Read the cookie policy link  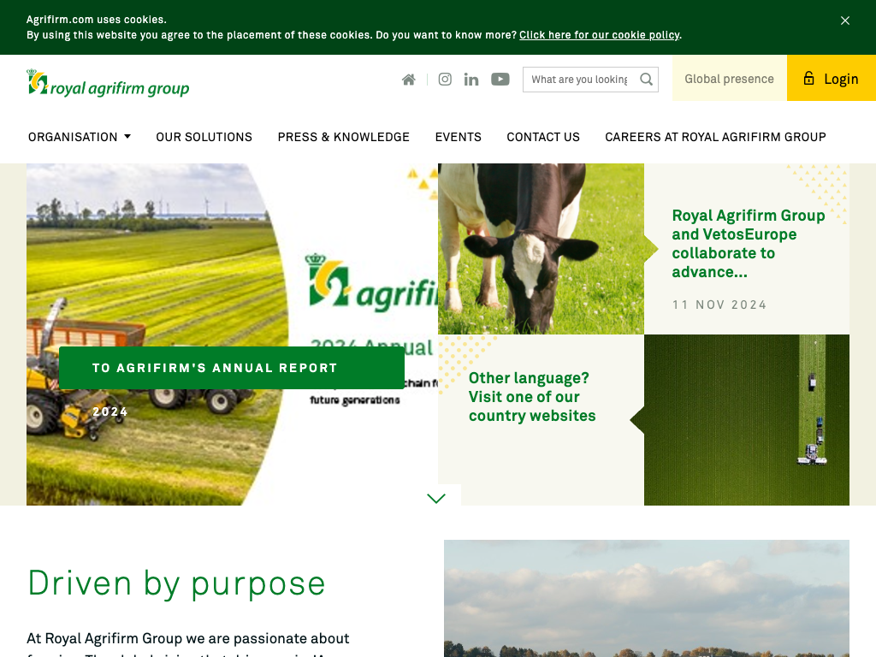[x=599, y=35]
